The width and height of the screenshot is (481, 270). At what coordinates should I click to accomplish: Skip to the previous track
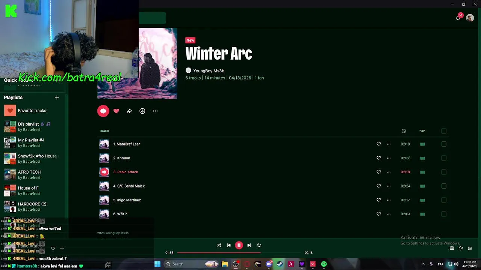[x=229, y=245]
